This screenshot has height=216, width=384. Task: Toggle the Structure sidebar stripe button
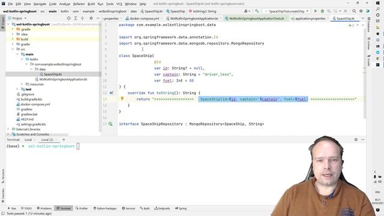point(3,176)
